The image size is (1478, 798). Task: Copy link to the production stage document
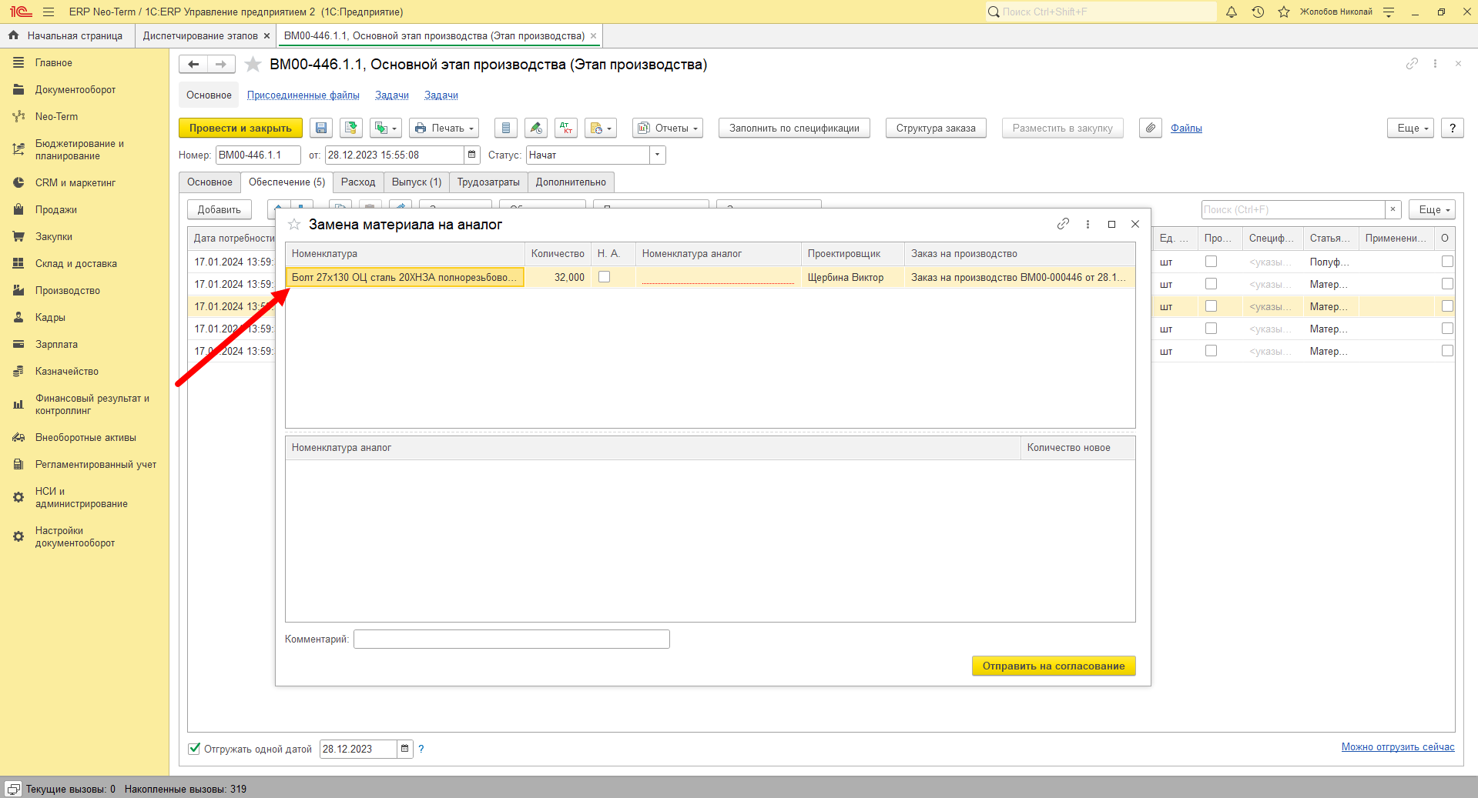[1412, 64]
